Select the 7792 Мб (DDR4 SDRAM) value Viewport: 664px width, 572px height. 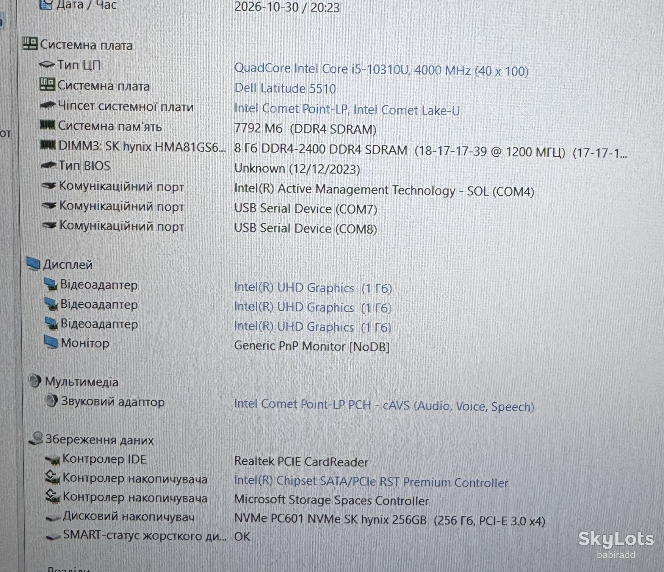pos(306,129)
